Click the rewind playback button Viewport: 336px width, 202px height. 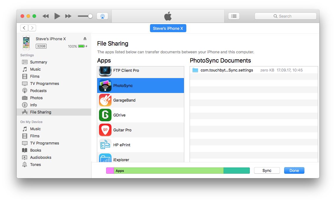coord(46,16)
